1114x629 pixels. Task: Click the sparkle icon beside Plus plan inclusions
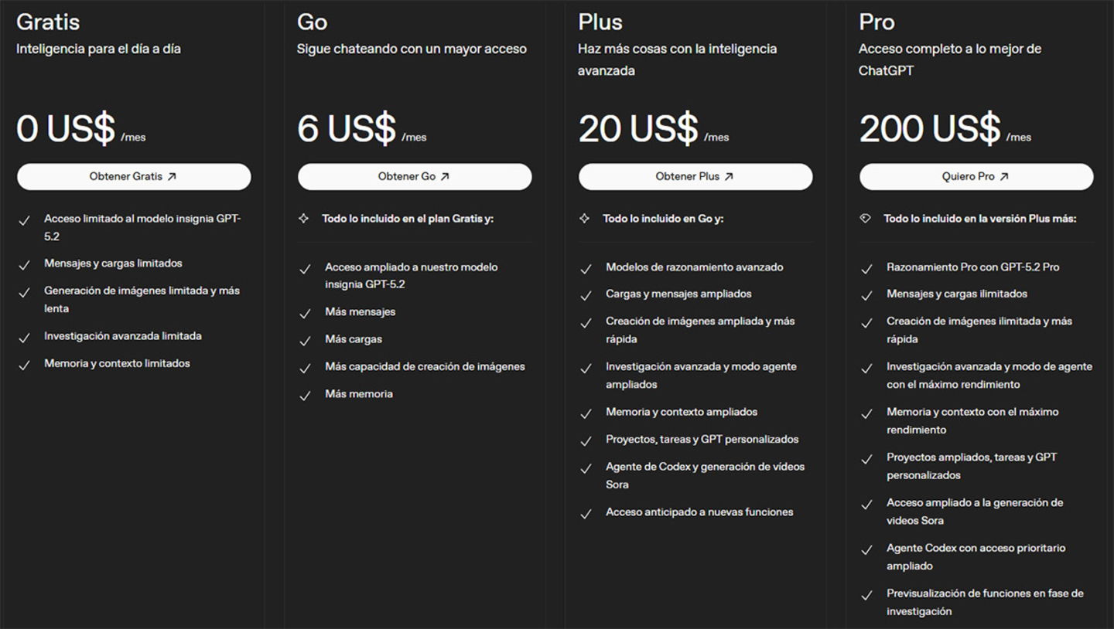[x=586, y=219]
